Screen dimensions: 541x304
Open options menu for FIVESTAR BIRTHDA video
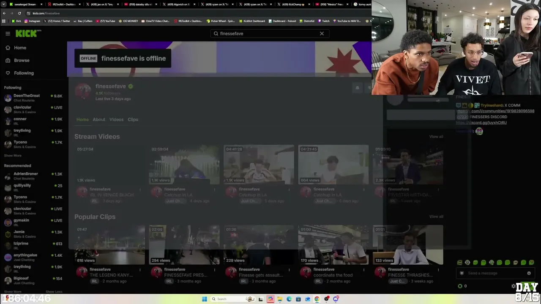[x=438, y=189]
